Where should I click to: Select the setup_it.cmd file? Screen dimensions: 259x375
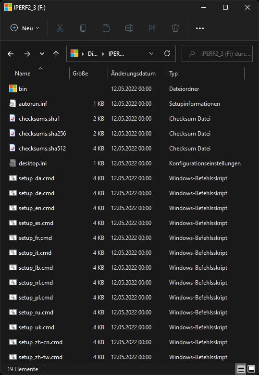pos(35,253)
